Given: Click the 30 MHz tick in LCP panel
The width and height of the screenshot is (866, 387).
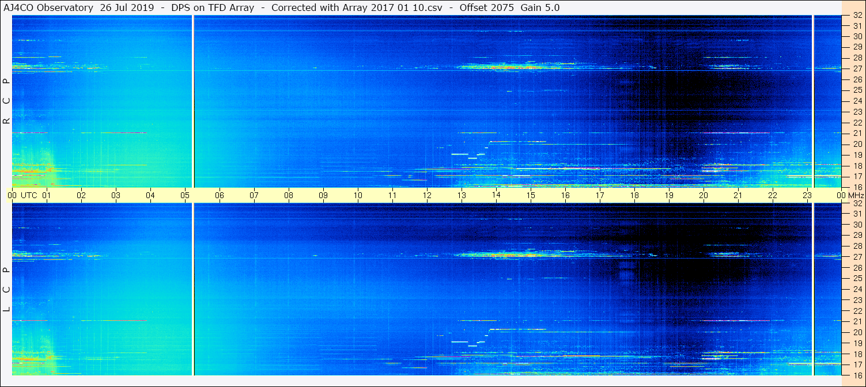Looking at the screenshot, I should tap(857, 225).
